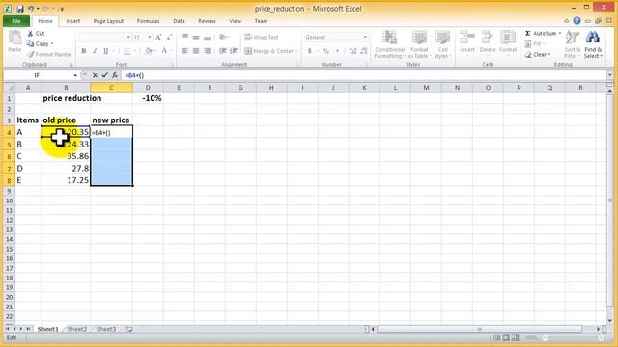Image resolution: width=618 pixels, height=347 pixels.
Task: Click the Delete cells button
Action: click(x=488, y=43)
